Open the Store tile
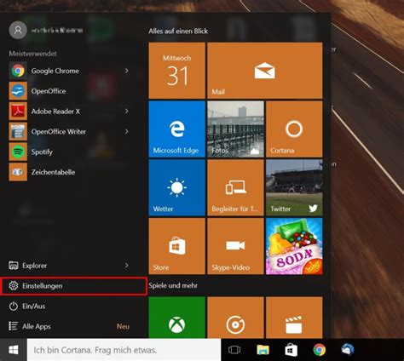Viewport: 404px width, 361px height. point(176,246)
